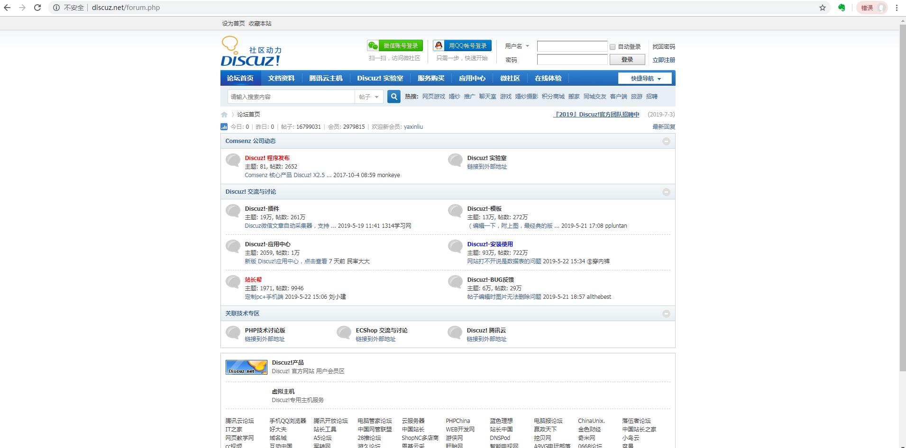Viewport: 906px width, 448px height.
Task: Enable the 自动登录 checkbox
Action: click(x=613, y=47)
